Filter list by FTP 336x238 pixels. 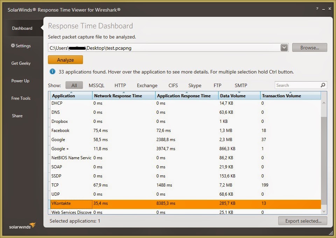tap(217, 85)
